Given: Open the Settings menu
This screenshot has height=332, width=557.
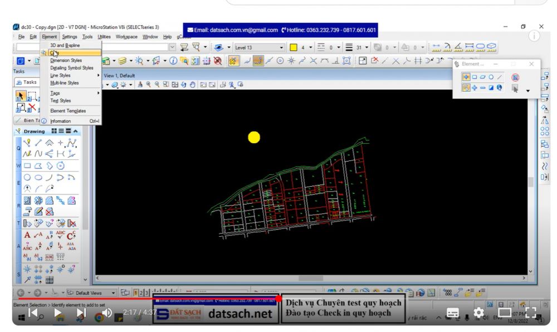Looking at the screenshot, I should tap(70, 37).
